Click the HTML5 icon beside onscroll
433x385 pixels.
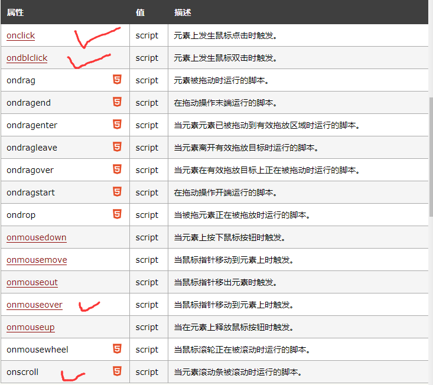pyautogui.click(x=117, y=371)
